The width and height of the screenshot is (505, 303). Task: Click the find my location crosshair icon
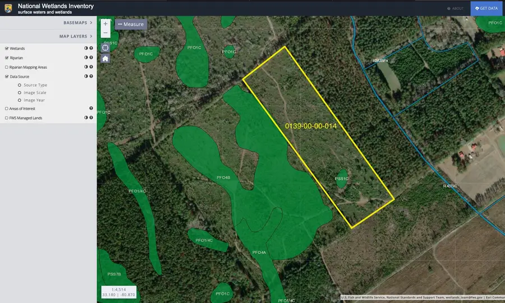click(x=105, y=48)
